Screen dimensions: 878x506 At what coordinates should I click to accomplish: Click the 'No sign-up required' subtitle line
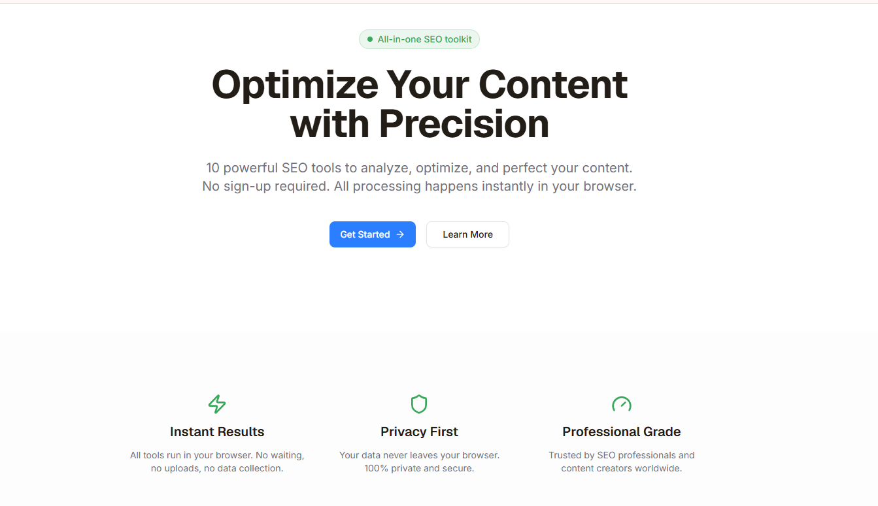click(x=419, y=186)
